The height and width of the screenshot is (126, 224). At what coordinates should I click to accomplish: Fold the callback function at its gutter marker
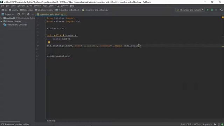click(x=46, y=35)
